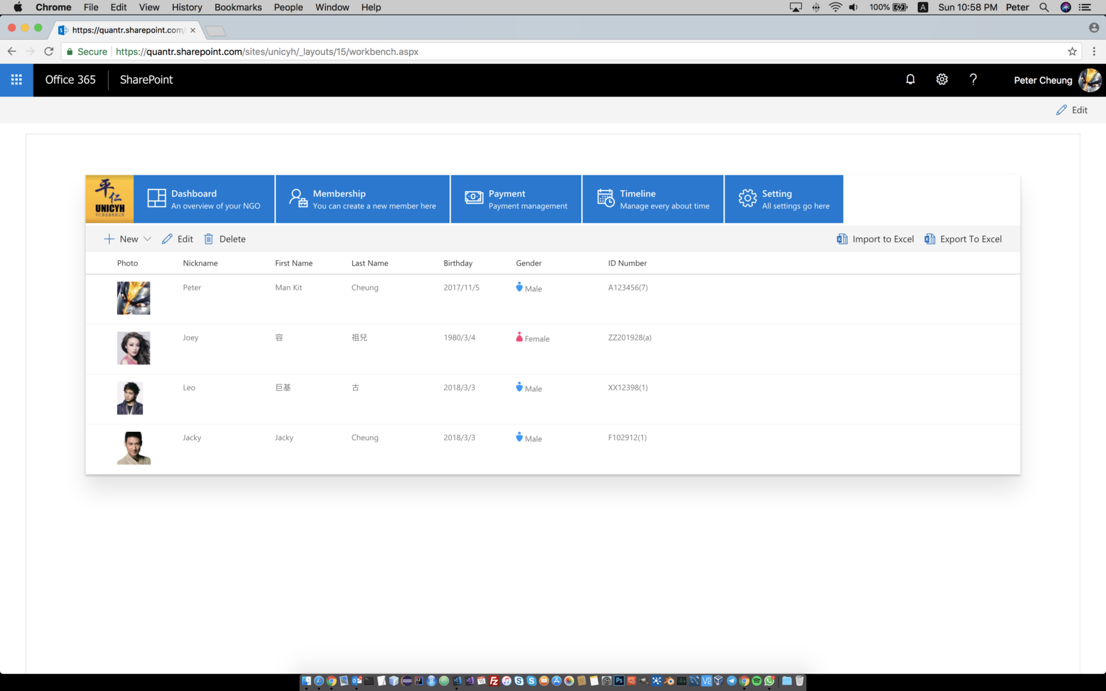Open the Office 365 app launcher grid
The width and height of the screenshot is (1106, 691).
[x=16, y=80]
